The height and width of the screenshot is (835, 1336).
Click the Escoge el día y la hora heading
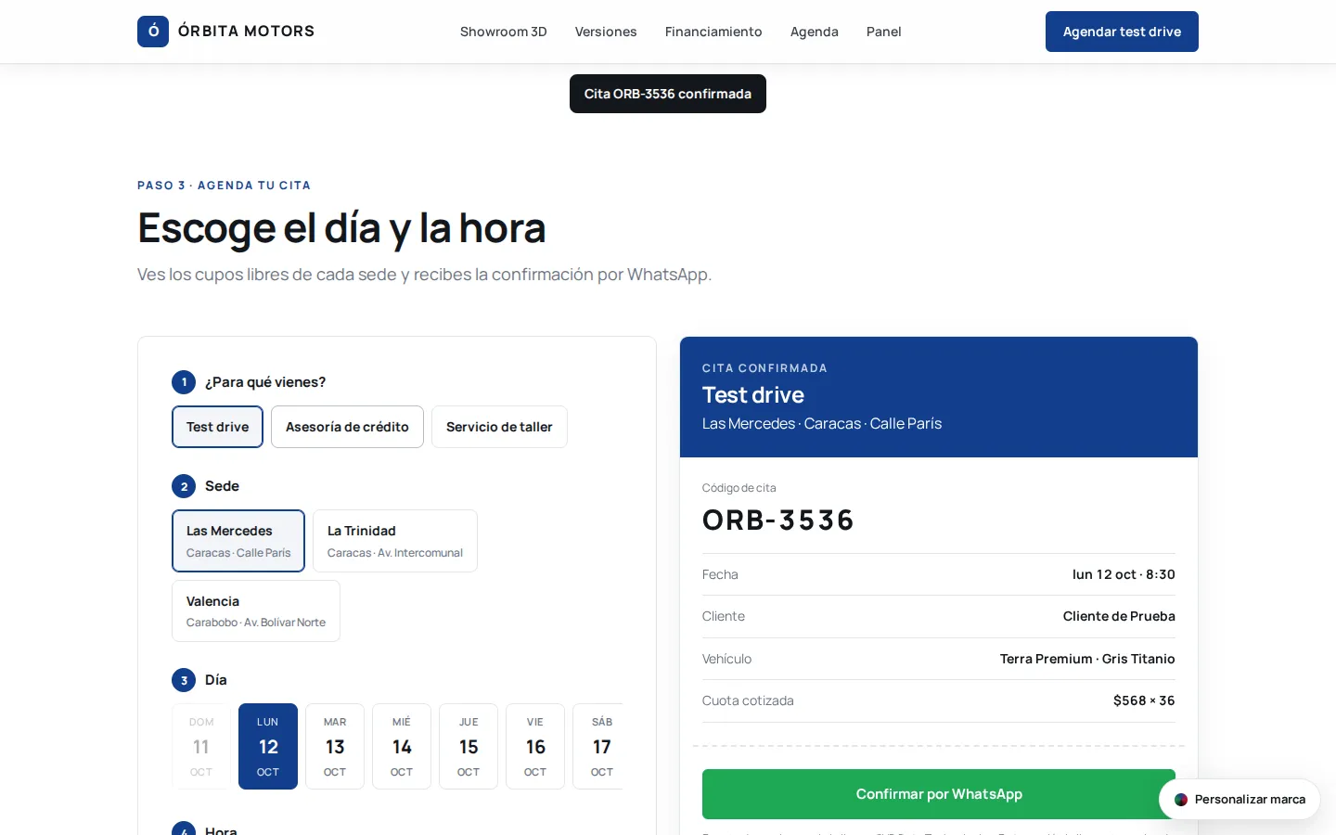coord(341,228)
